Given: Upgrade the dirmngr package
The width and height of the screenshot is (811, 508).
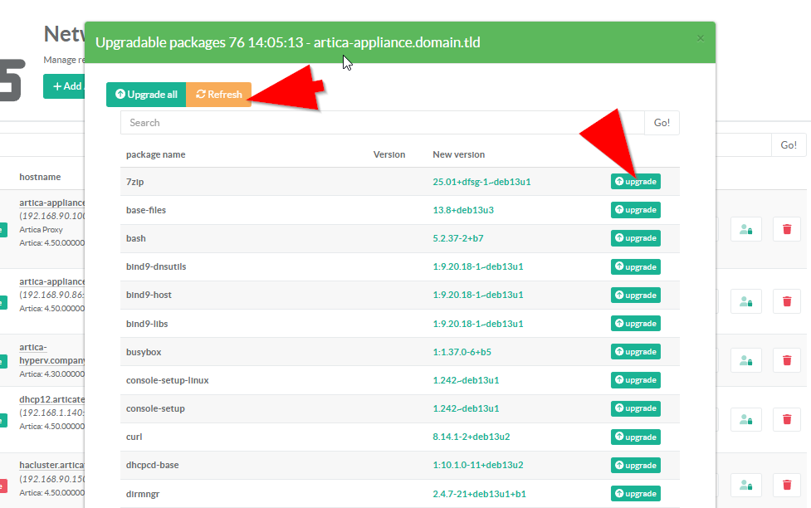Looking at the screenshot, I should [635, 493].
